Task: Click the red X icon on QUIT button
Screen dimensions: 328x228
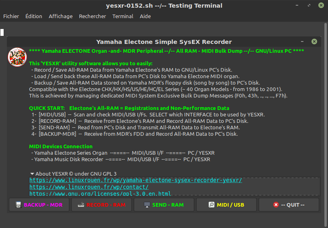Action: pyautogui.click(x=276, y=205)
